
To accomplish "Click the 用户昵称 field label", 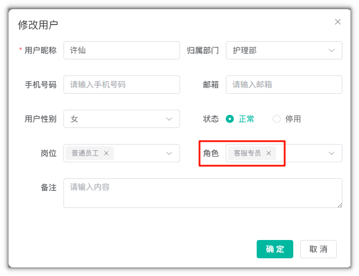I will pos(41,50).
